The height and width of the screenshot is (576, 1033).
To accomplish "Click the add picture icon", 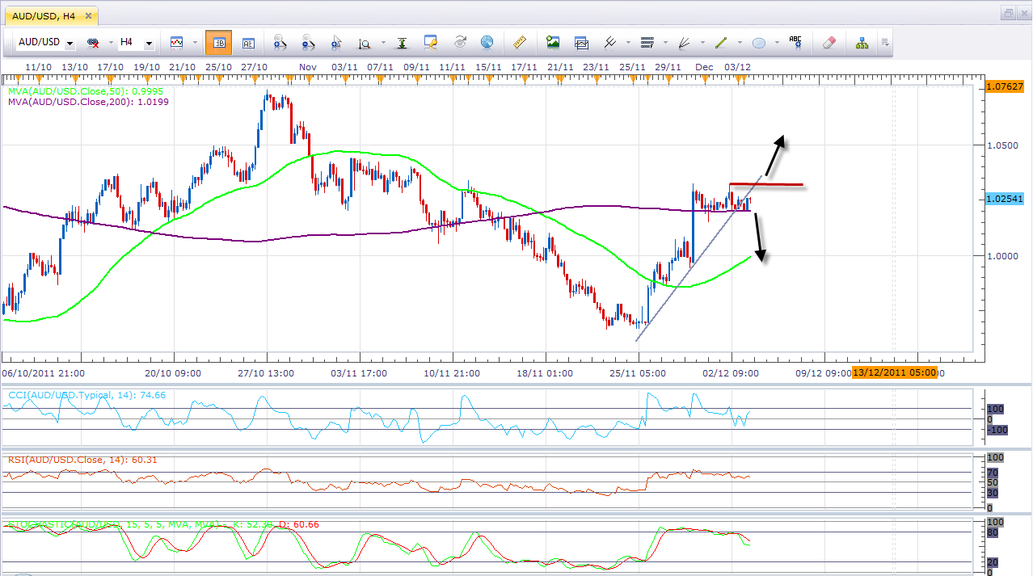I will coord(553,43).
